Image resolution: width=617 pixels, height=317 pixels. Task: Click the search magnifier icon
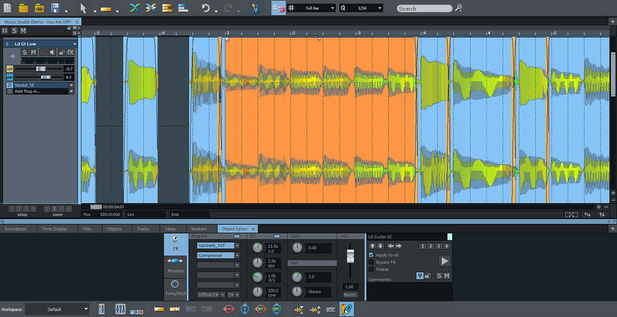click(458, 8)
